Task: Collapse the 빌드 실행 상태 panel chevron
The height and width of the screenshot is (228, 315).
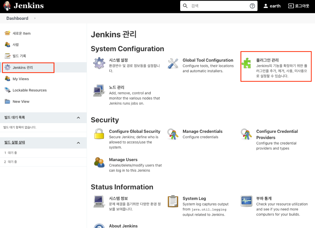Action: pyautogui.click(x=78, y=143)
